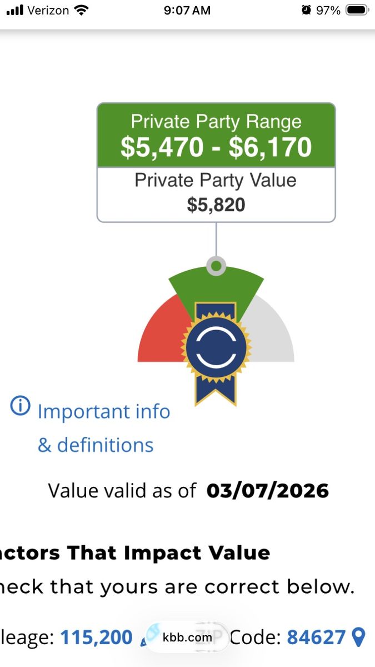Screen dimensions: 375x667
Task: Tap the location pin icon
Action: pyautogui.click(x=359, y=637)
